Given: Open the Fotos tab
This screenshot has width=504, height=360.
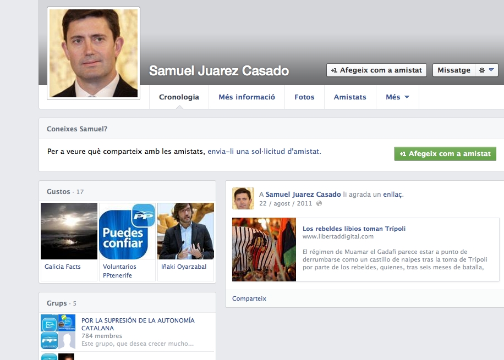Looking at the screenshot, I should (304, 97).
